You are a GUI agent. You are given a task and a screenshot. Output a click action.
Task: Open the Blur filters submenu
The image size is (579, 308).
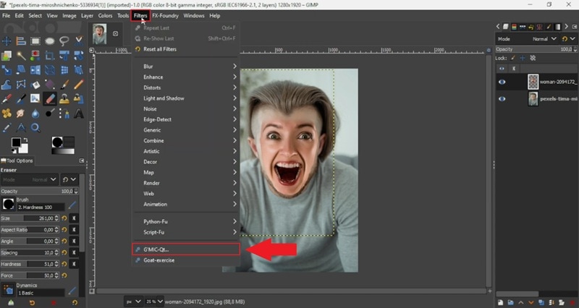186,67
